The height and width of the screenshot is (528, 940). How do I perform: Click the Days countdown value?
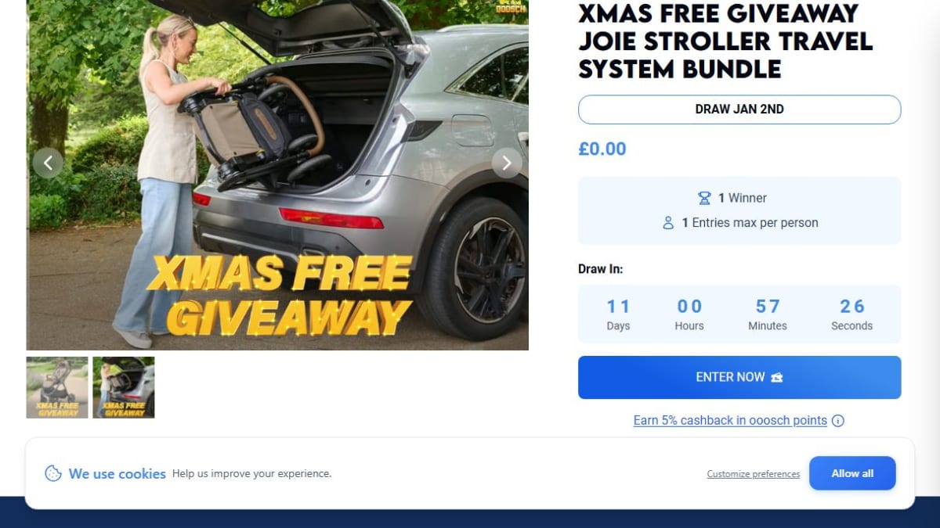point(618,307)
